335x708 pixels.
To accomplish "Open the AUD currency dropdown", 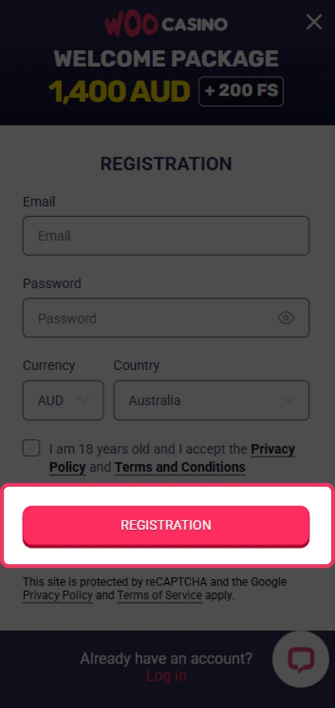I will click(x=63, y=400).
